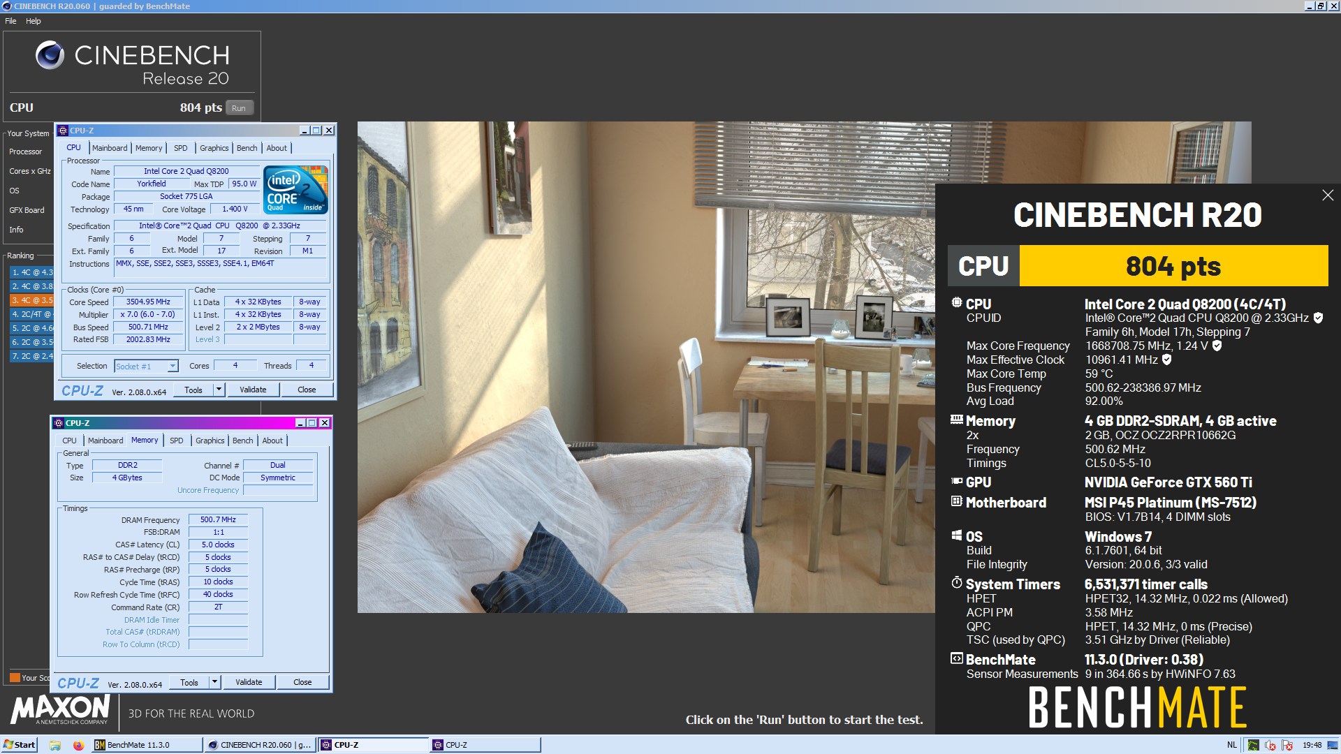Click the Cores x GHz label in sidebar

click(x=30, y=171)
